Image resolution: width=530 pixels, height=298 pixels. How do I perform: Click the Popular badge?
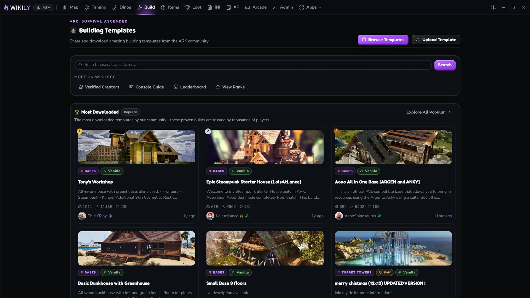tap(130, 112)
